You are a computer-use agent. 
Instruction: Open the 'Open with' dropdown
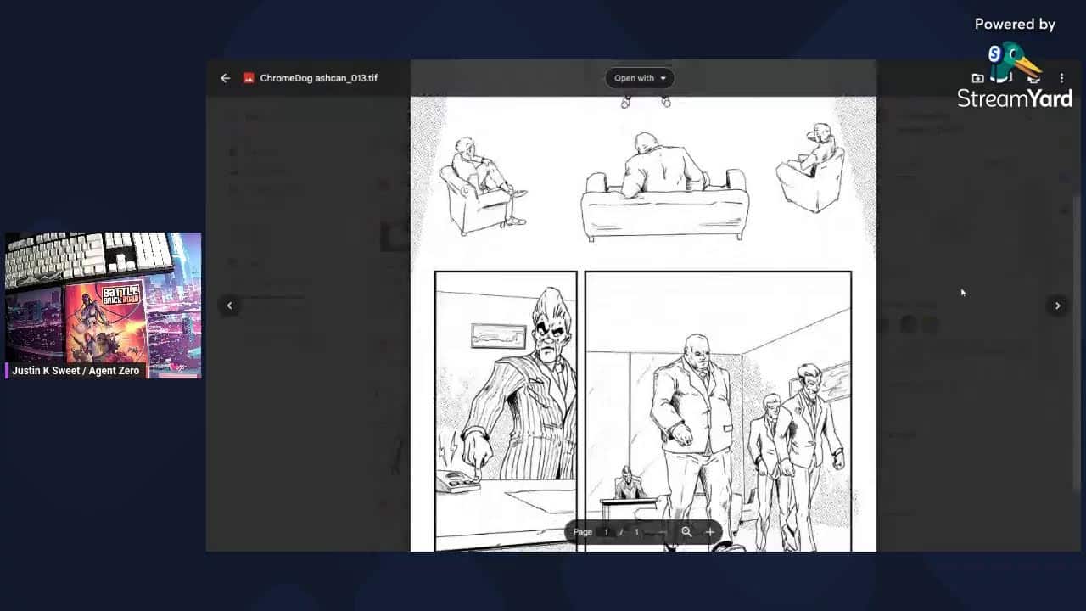[x=639, y=78]
